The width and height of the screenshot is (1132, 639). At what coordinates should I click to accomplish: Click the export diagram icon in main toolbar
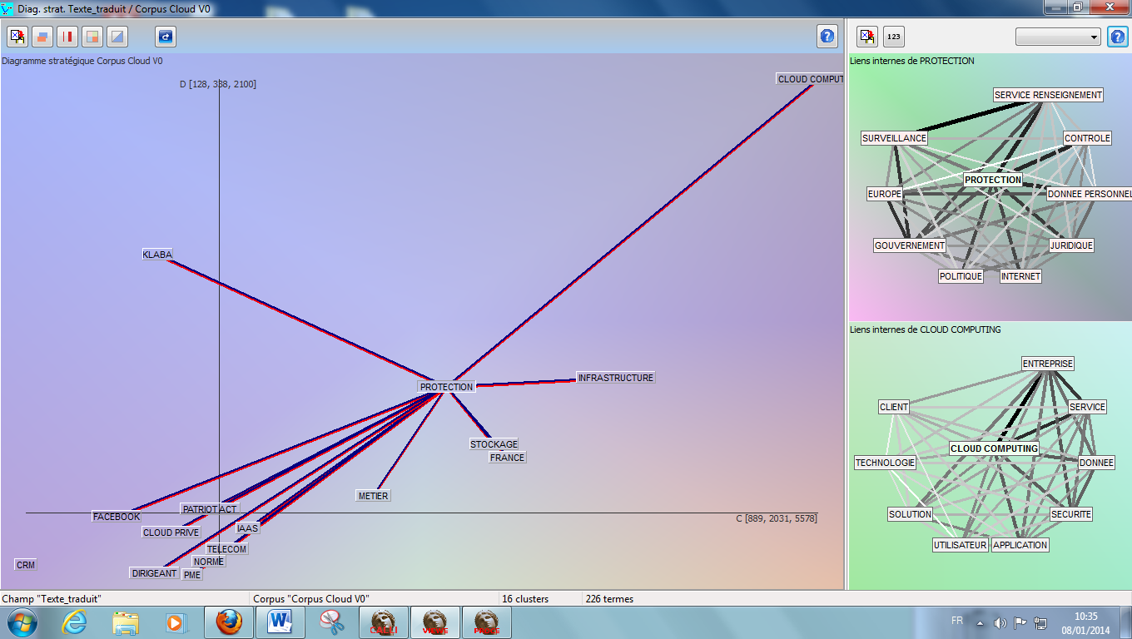point(17,37)
